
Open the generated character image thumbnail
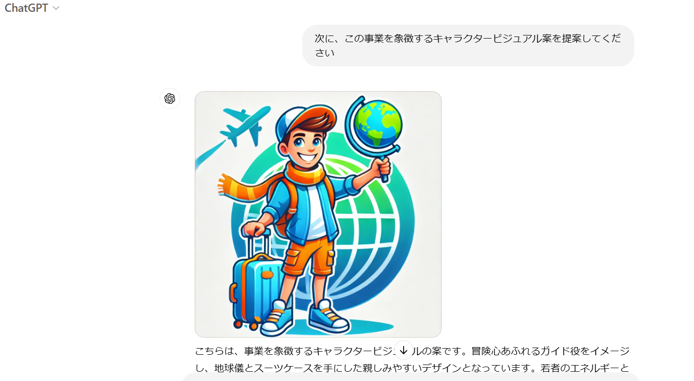(x=318, y=214)
